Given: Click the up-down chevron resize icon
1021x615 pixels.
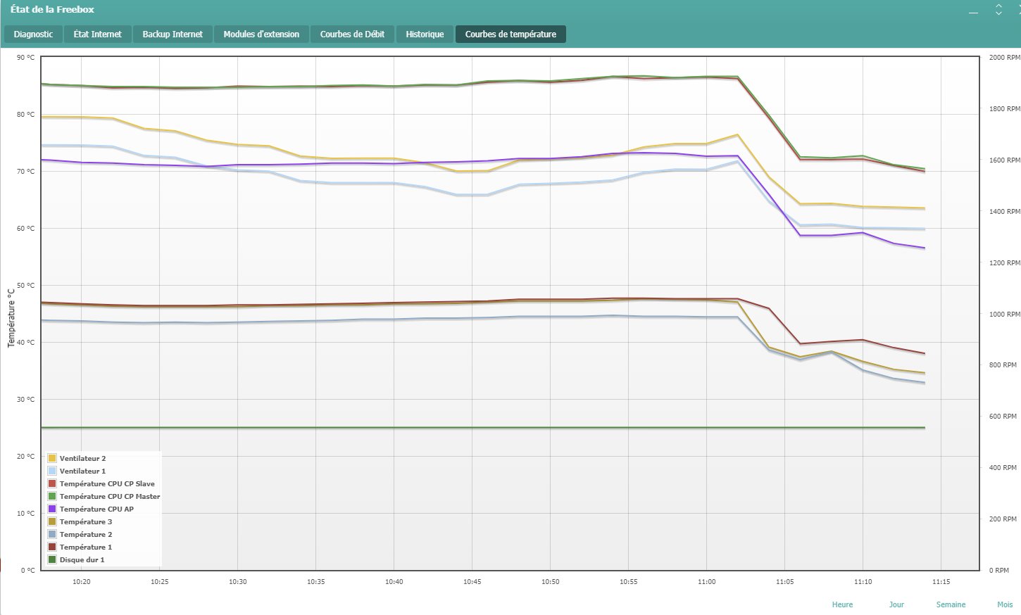Looking at the screenshot, I should pyautogui.click(x=998, y=9).
